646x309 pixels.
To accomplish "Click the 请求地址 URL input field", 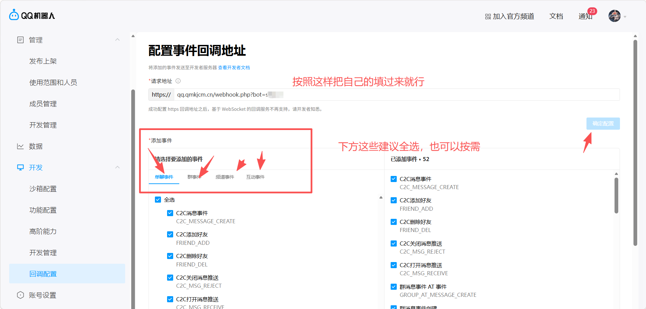I will 397,95.
